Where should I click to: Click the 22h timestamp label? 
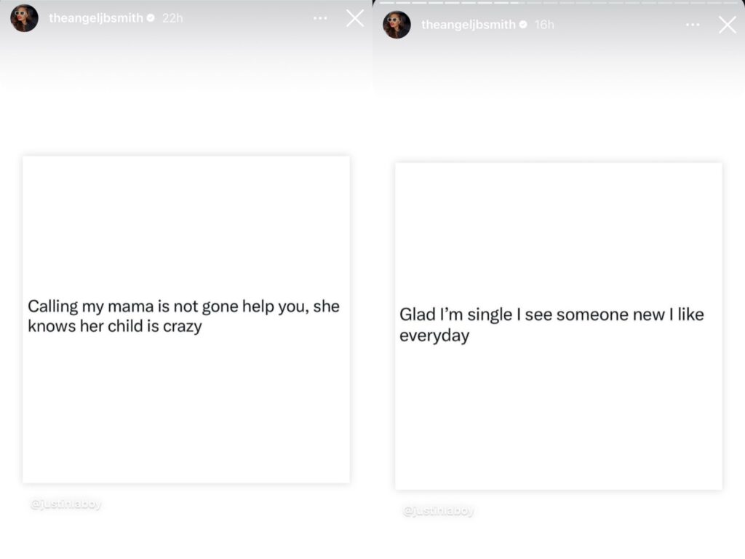coord(172,18)
